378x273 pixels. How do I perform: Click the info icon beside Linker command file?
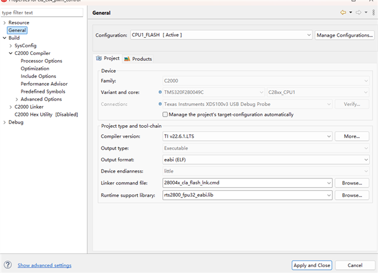point(160,183)
